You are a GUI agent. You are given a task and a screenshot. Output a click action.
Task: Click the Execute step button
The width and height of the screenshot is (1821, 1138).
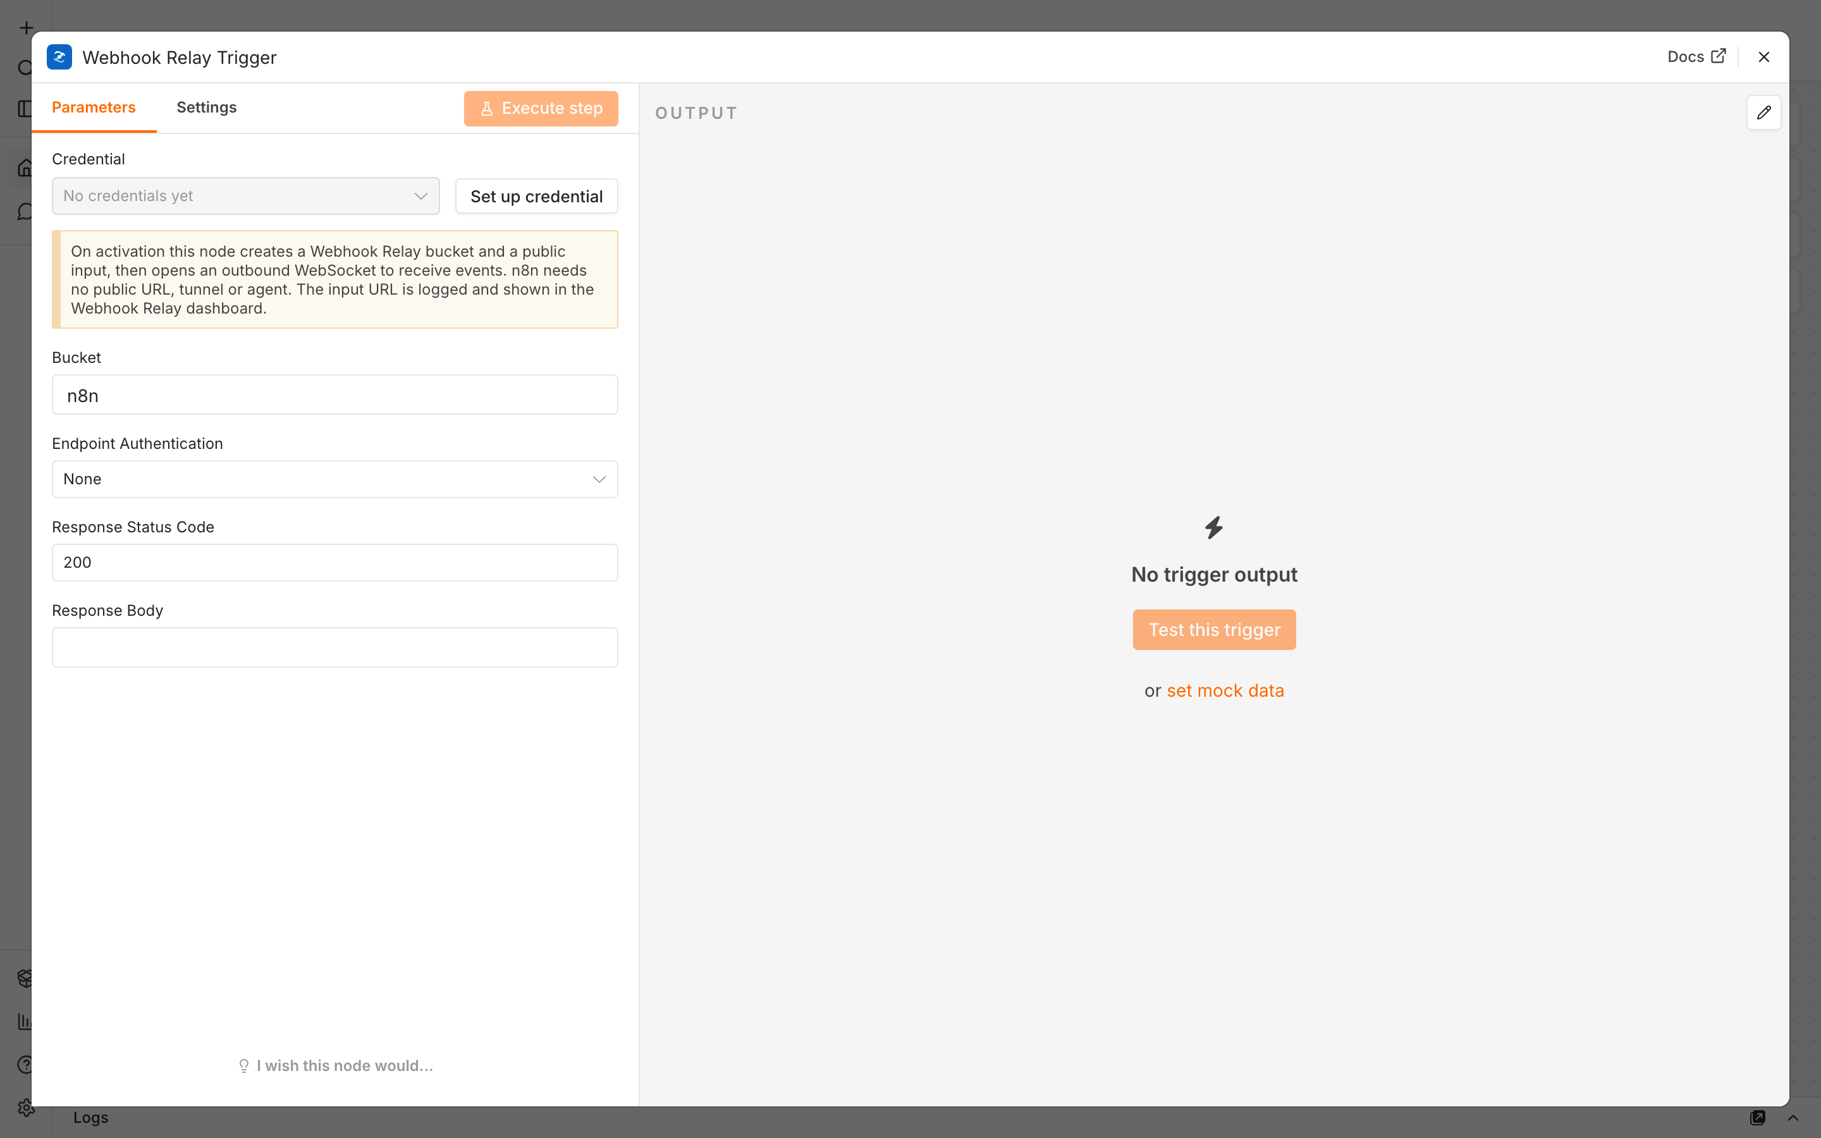pyautogui.click(x=541, y=108)
